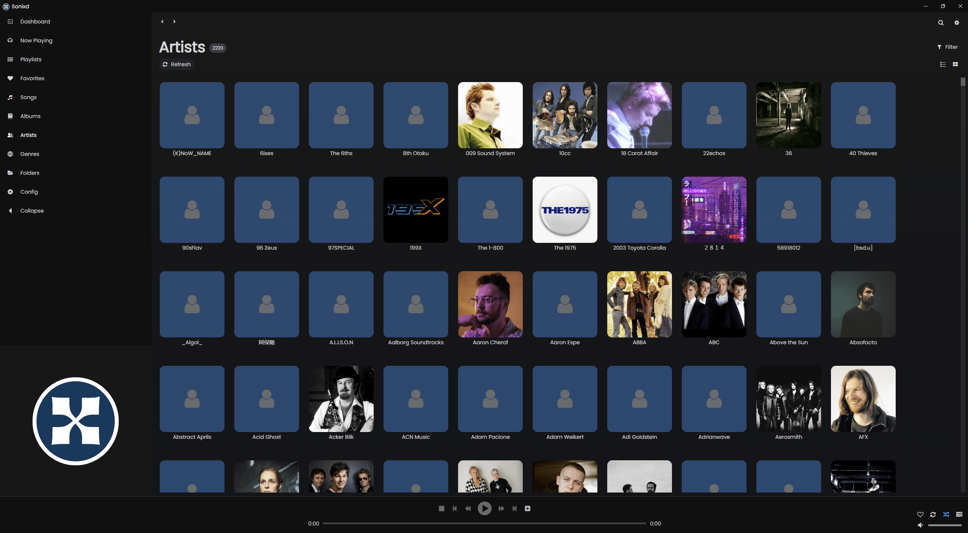This screenshot has height=533, width=968.
Task: Skip to next track icon
Action: pos(514,508)
